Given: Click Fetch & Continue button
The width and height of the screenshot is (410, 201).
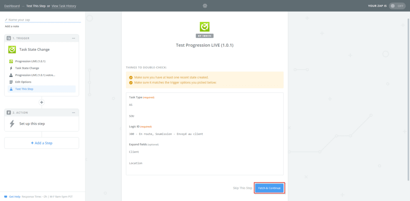Looking at the screenshot, I should coord(269,188).
